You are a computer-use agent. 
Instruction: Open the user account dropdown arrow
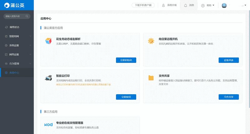[245, 5]
